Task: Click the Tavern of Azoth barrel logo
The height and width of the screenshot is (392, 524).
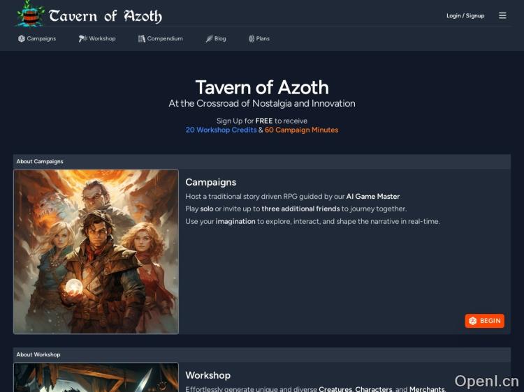Action: [31, 14]
